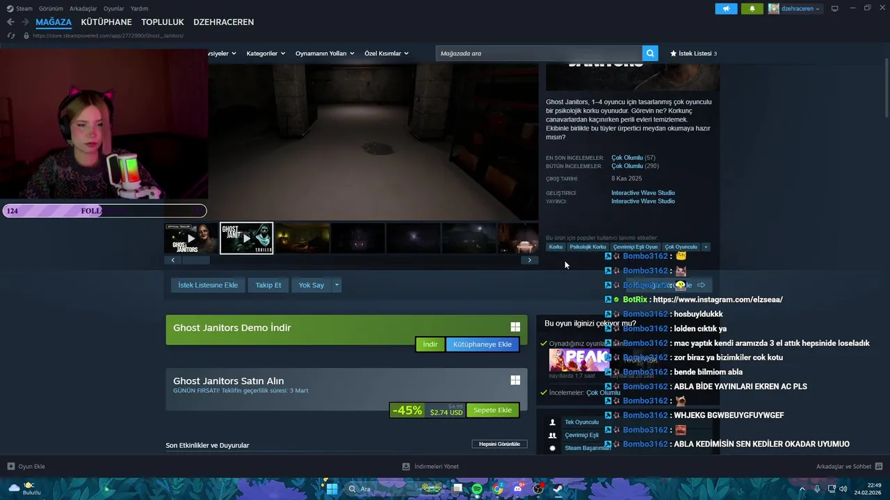Click the Kütüphaneye Ekle button
Image resolution: width=890 pixels, height=500 pixels.
(x=483, y=344)
